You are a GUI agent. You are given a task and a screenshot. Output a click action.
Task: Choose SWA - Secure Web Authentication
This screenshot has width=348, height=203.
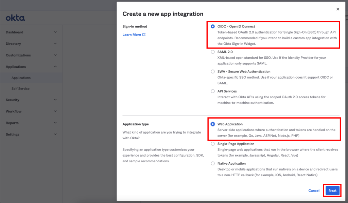coord(213,72)
